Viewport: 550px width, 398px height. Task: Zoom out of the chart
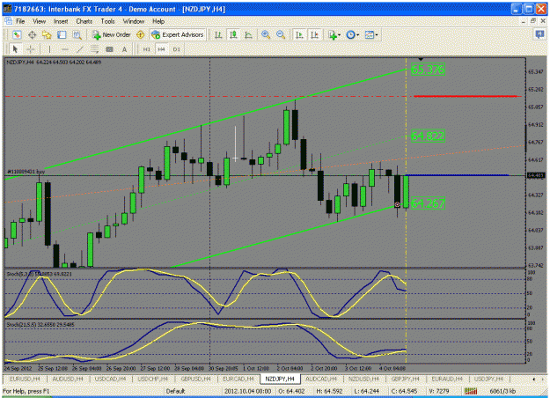tap(281, 34)
